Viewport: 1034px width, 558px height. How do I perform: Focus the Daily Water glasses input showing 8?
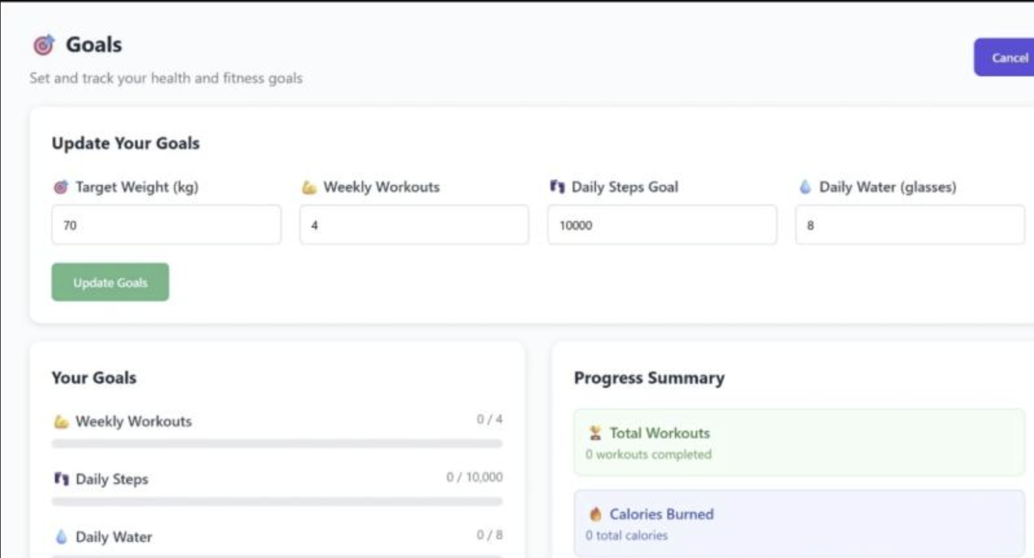(910, 225)
